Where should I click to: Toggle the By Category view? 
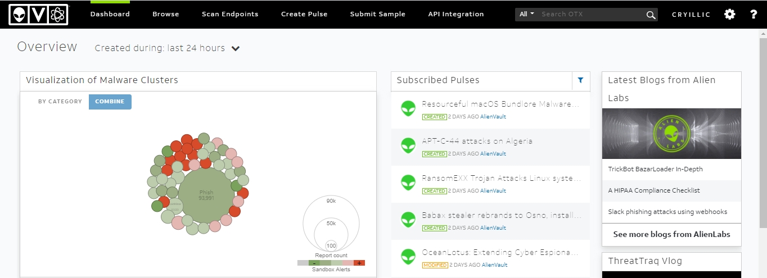pos(60,102)
